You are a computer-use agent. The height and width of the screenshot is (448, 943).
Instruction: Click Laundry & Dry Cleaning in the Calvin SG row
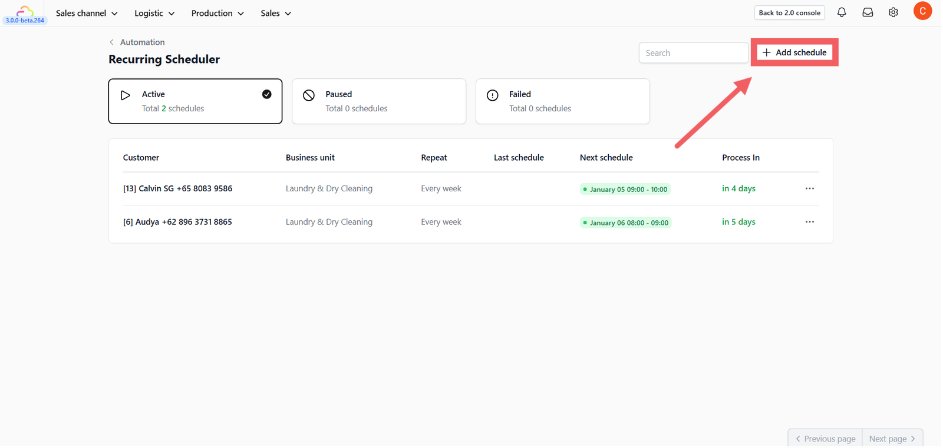coord(329,189)
